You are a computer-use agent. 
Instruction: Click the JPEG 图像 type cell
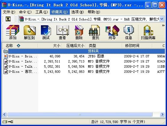(96, 56)
